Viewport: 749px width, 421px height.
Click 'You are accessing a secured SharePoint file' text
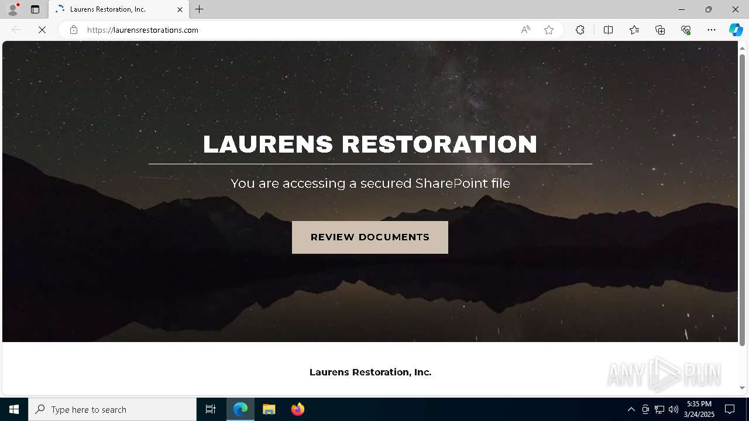click(x=370, y=184)
